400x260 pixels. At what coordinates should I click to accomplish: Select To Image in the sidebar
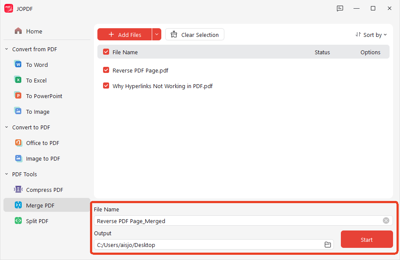(x=47, y=112)
